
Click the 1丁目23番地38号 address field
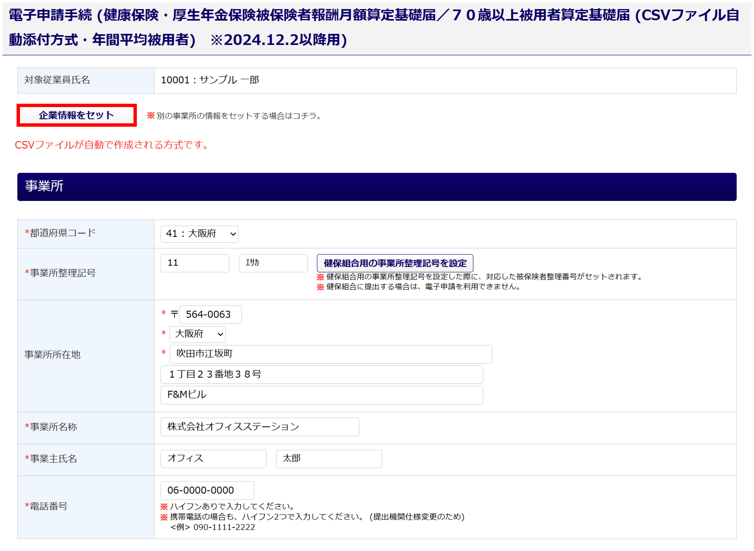click(321, 374)
